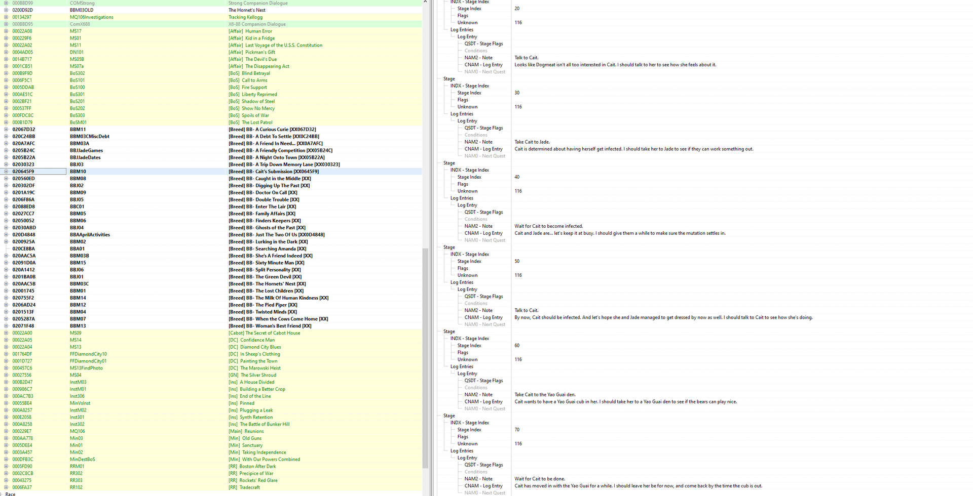Select the BBA01 Searching Amanda row
This screenshot has width=973, height=496.
(x=211, y=249)
